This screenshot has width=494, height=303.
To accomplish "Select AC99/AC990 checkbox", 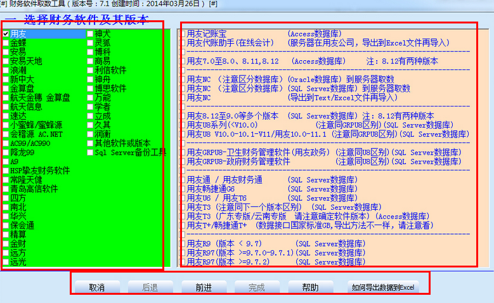I will click(x=6, y=143).
